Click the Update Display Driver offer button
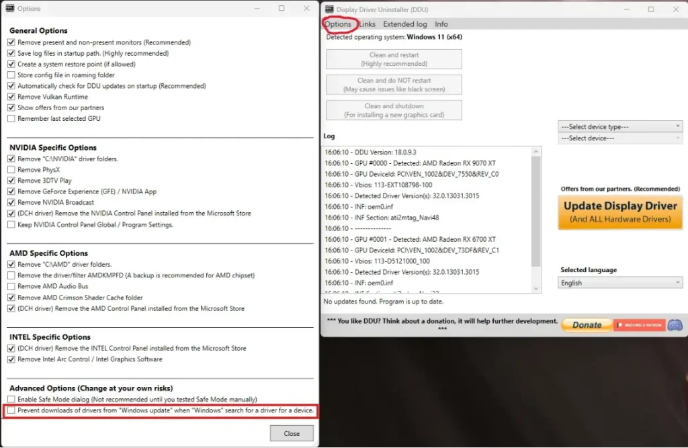The image size is (688, 448). click(x=620, y=212)
